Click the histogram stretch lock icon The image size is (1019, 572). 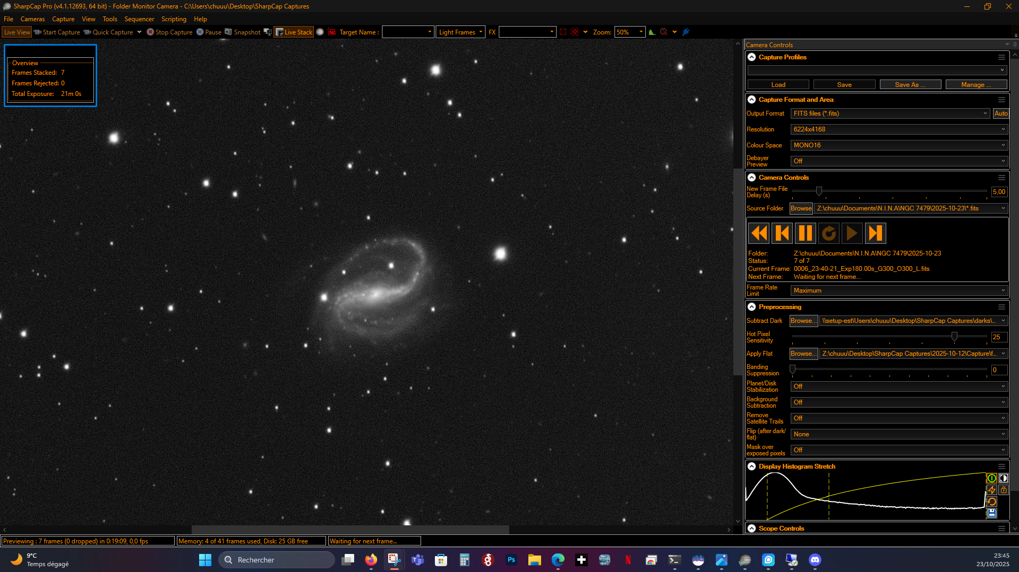pyautogui.click(x=1003, y=490)
